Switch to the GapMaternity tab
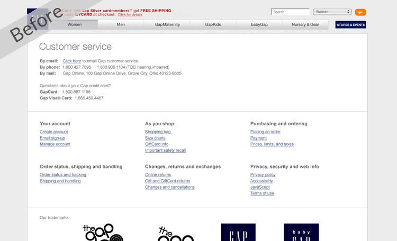The image size is (397, 241). pyautogui.click(x=167, y=24)
